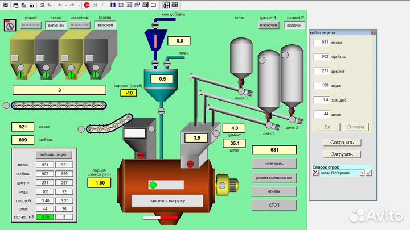Click the green indicator on the mixer

(153, 185)
